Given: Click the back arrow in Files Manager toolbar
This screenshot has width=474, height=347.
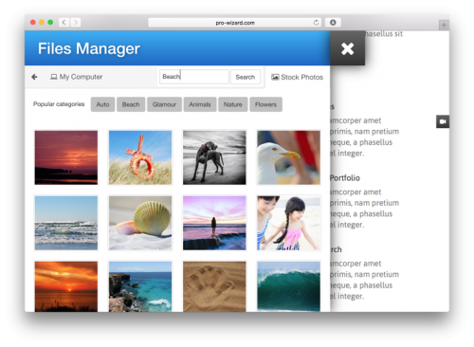Looking at the screenshot, I should click(x=34, y=77).
